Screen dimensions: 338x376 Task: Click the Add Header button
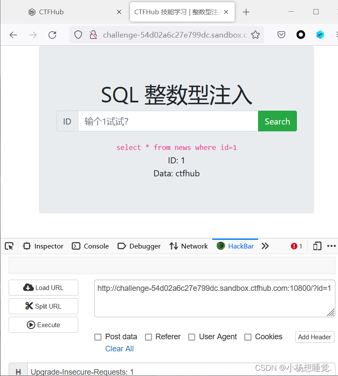click(315, 337)
